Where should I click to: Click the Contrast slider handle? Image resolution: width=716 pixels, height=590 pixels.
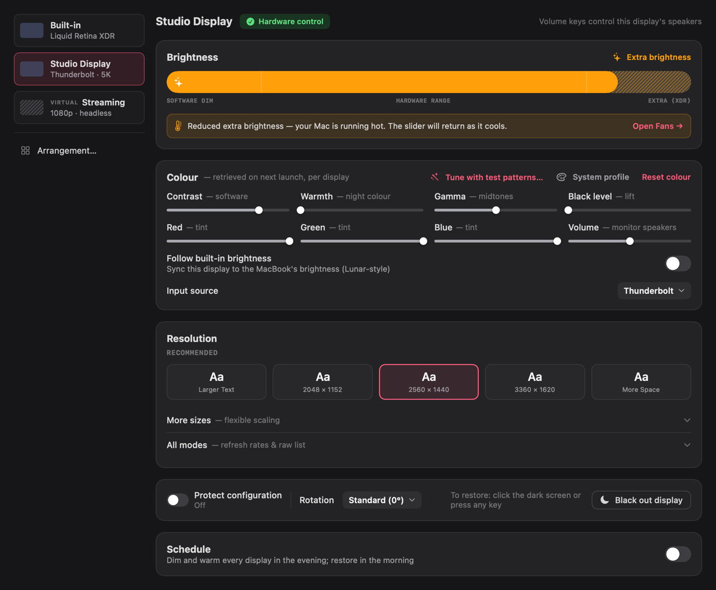click(259, 210)
